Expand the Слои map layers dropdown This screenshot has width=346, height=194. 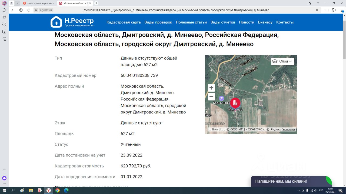[x=282, y=61]
